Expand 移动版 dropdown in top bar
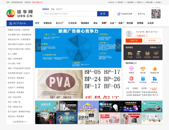 (159, 2)
